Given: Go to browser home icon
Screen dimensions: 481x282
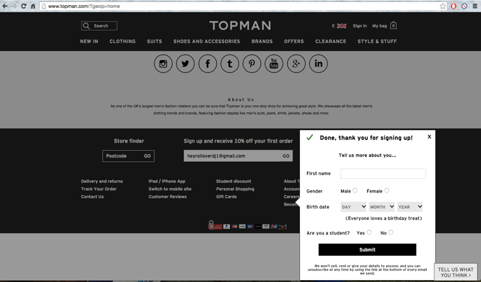Looking at the screenshot, I should pyautogui.click(x=33, y=6).
